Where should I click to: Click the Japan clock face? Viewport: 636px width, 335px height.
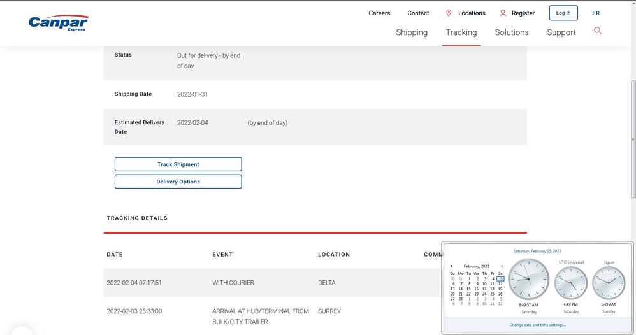point(609,283)
